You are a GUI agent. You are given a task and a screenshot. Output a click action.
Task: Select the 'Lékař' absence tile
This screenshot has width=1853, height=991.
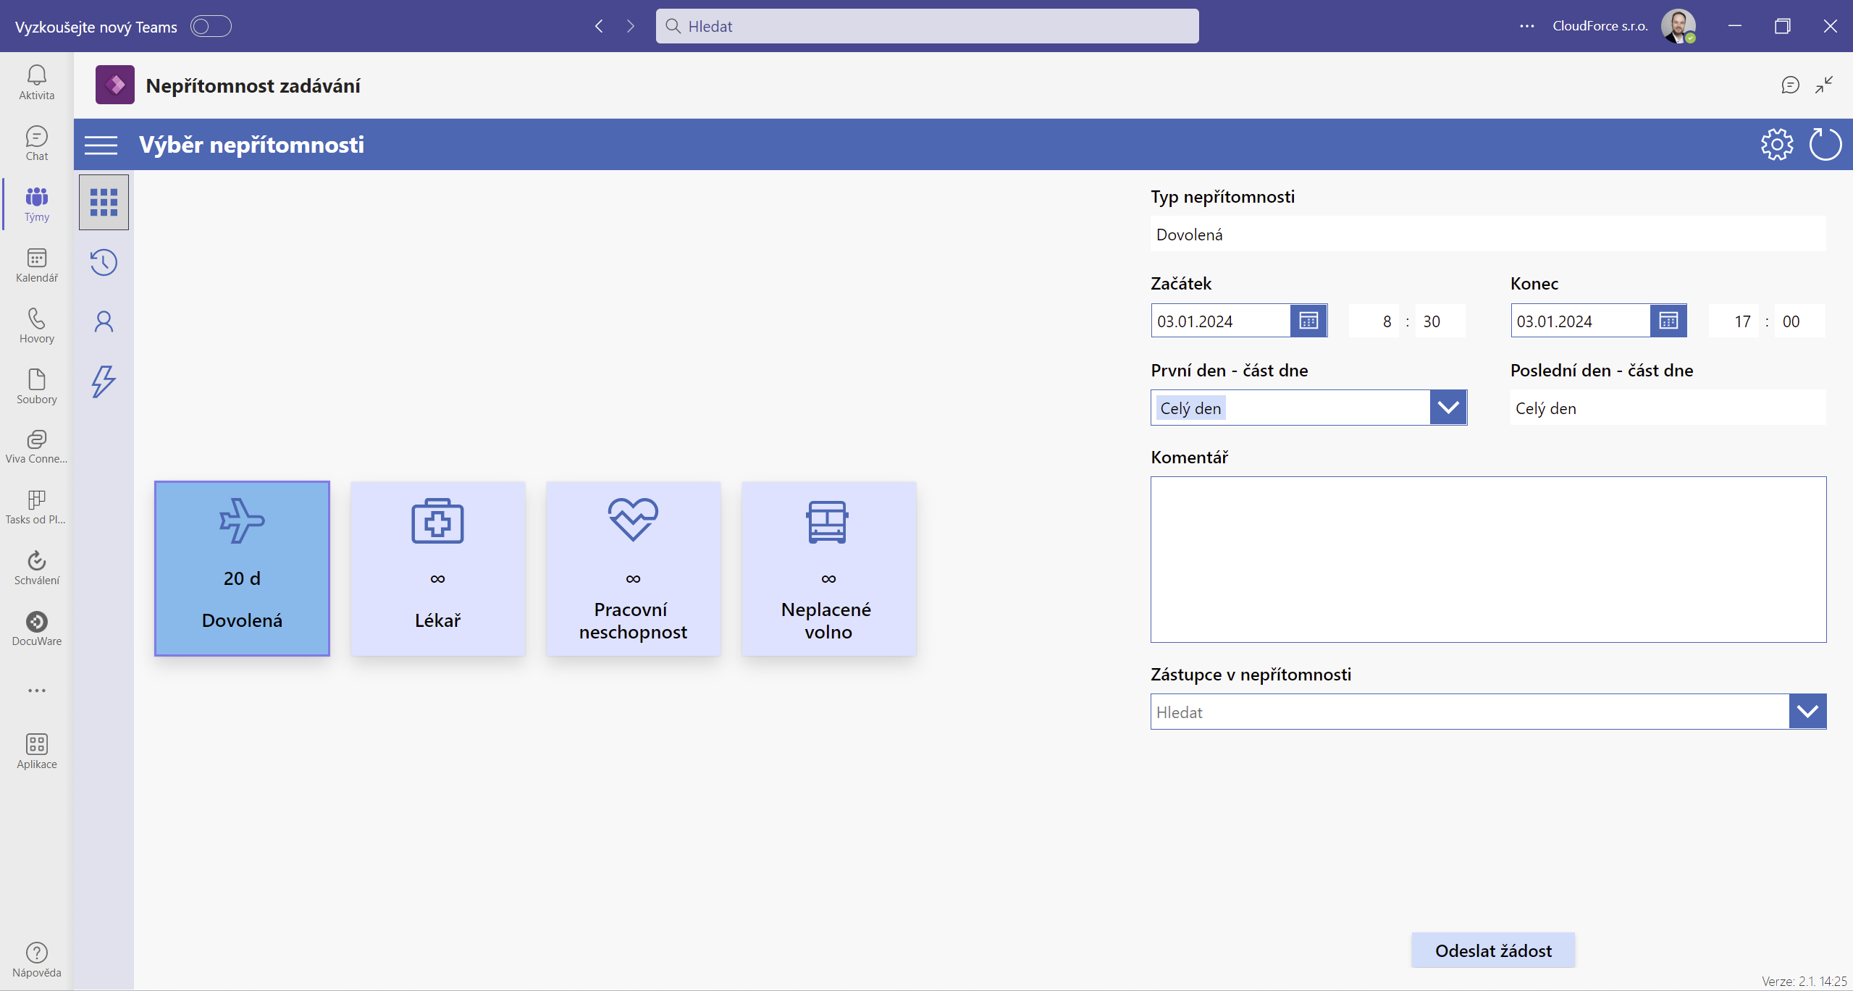click(438, 569)
